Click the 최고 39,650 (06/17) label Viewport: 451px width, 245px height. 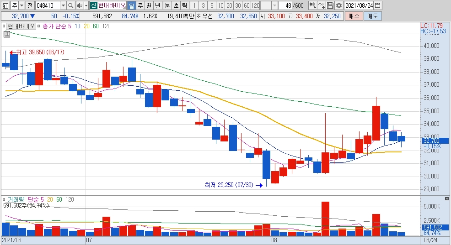[40, 52]
